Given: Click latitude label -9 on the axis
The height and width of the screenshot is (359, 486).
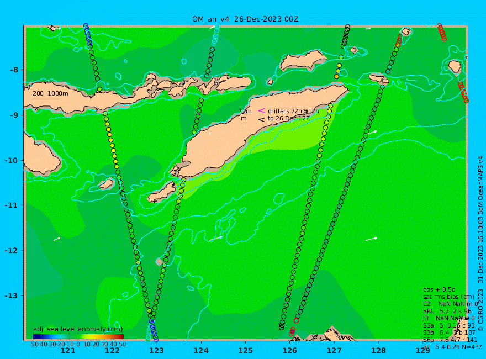Looking at the screenshot, I should [x=14, y=115].
